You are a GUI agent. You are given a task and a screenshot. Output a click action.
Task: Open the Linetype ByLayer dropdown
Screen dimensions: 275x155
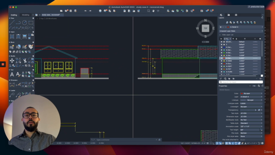(x=251, y=100)
